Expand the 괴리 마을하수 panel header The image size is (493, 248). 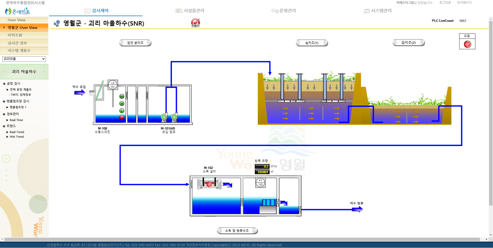click(24, 72)
